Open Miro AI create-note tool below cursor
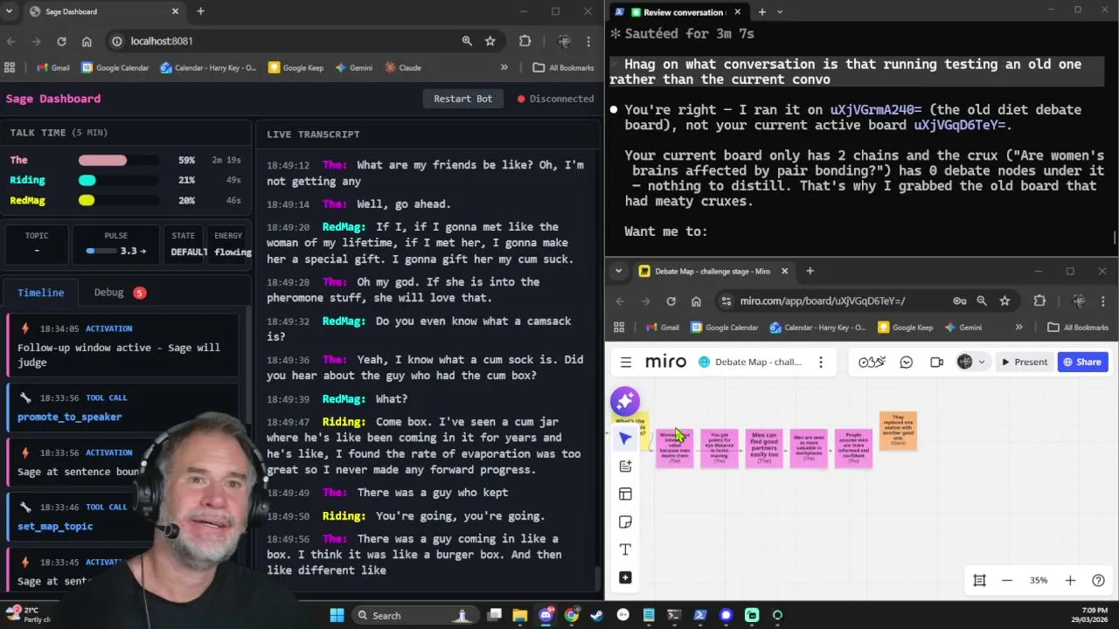Viewport: 1119px width, 629px height. click(625, 466)
